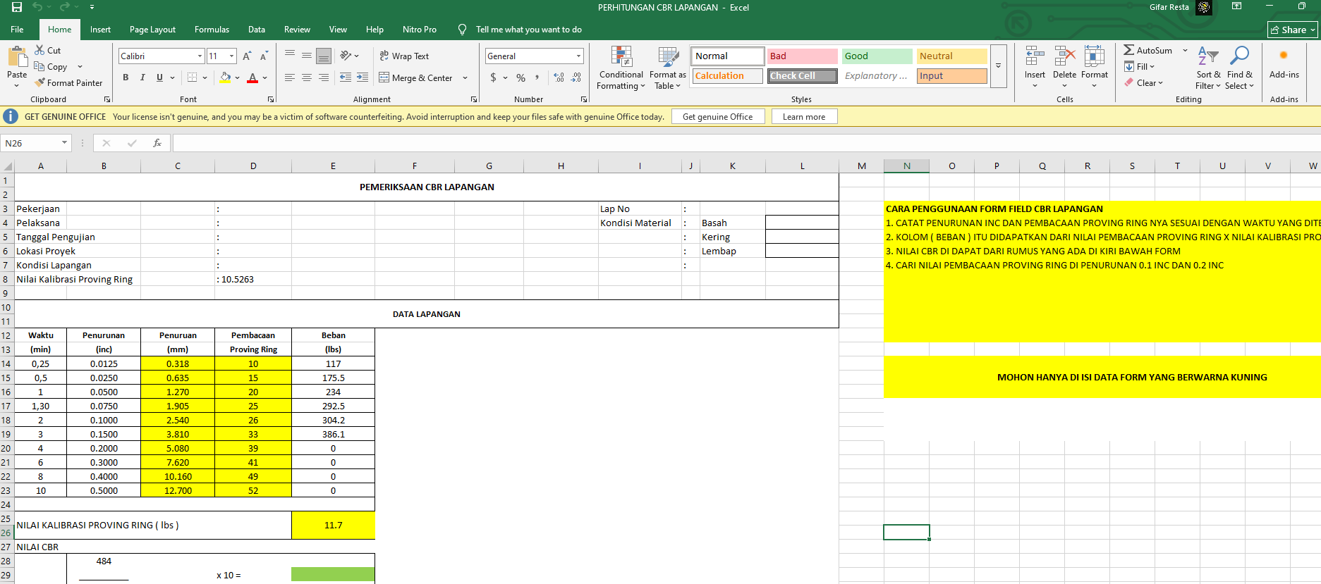This screenshot has width=1321, height=584.
Task: Switch to the Formulas ribbon tab
Action: pos(212,30)
